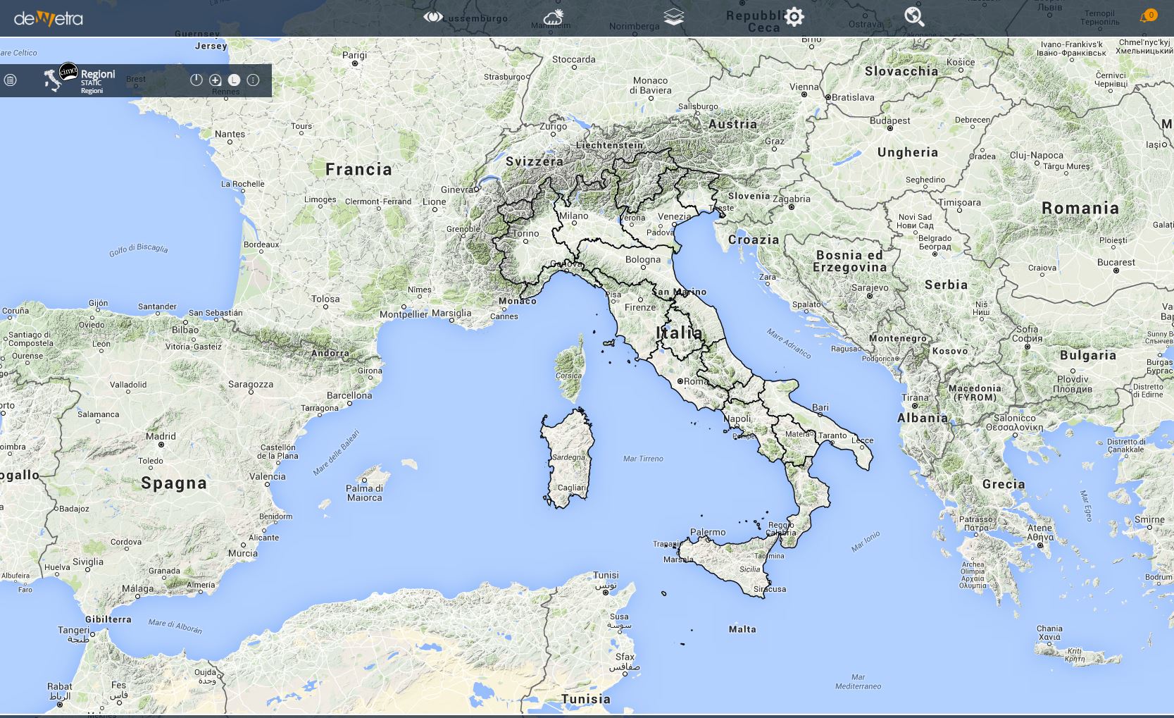Viewport: 1174px width, 718px height.
Task: Click the Sardegna island on the map
Action: tap(568, 457)
